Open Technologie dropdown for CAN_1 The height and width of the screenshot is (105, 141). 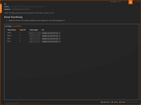[35, 33]
